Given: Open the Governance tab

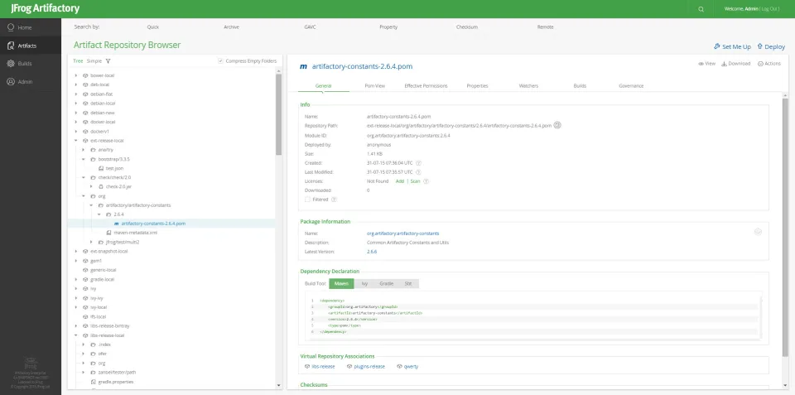Looking at the screenshot, I should [x=631, y=85].
